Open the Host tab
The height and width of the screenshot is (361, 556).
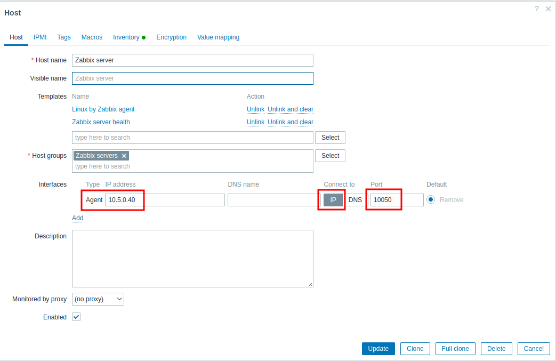[x=16, y=37]
